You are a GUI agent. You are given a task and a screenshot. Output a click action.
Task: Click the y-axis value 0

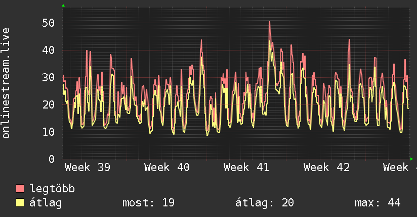pyautogui.click(x=52, y=159)
